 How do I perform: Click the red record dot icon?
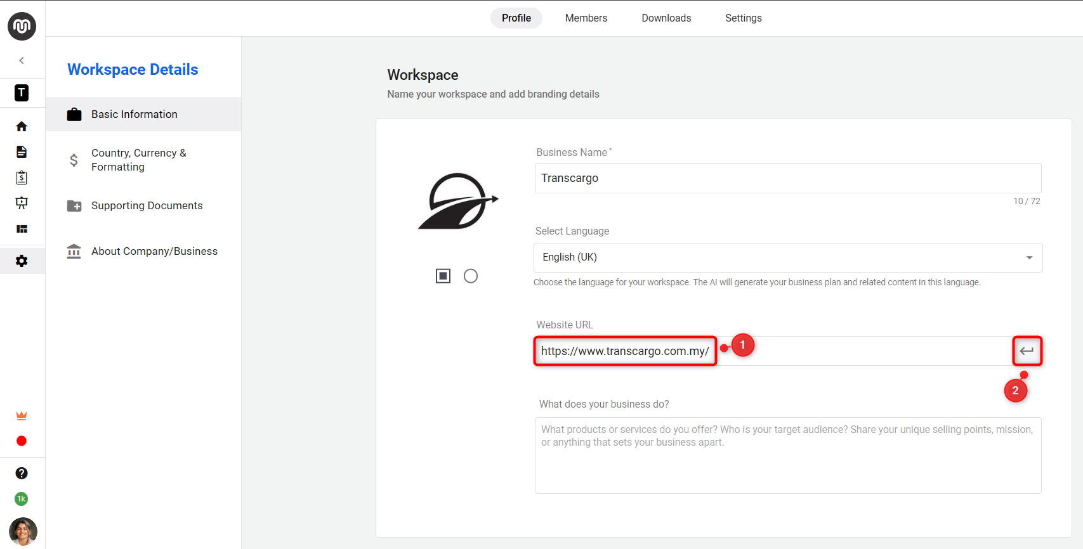(22, 441)
